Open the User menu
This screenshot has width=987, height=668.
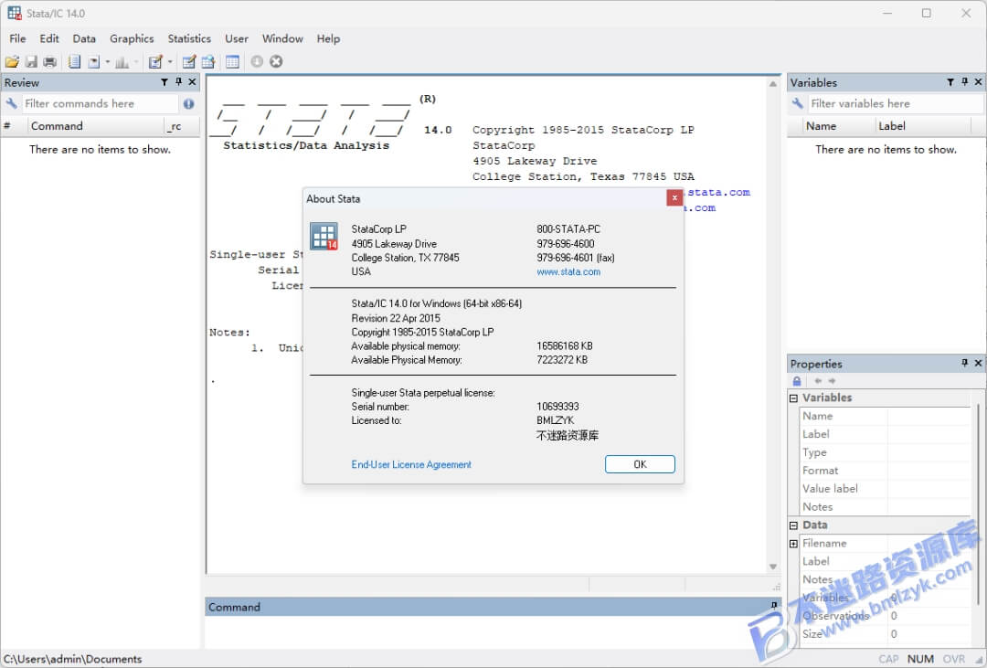[237, 38]
